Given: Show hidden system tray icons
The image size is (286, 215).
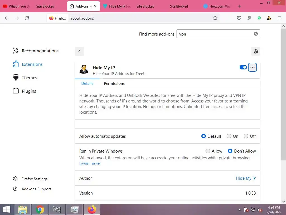Looking at the screenshot, I should coord(239,210).
